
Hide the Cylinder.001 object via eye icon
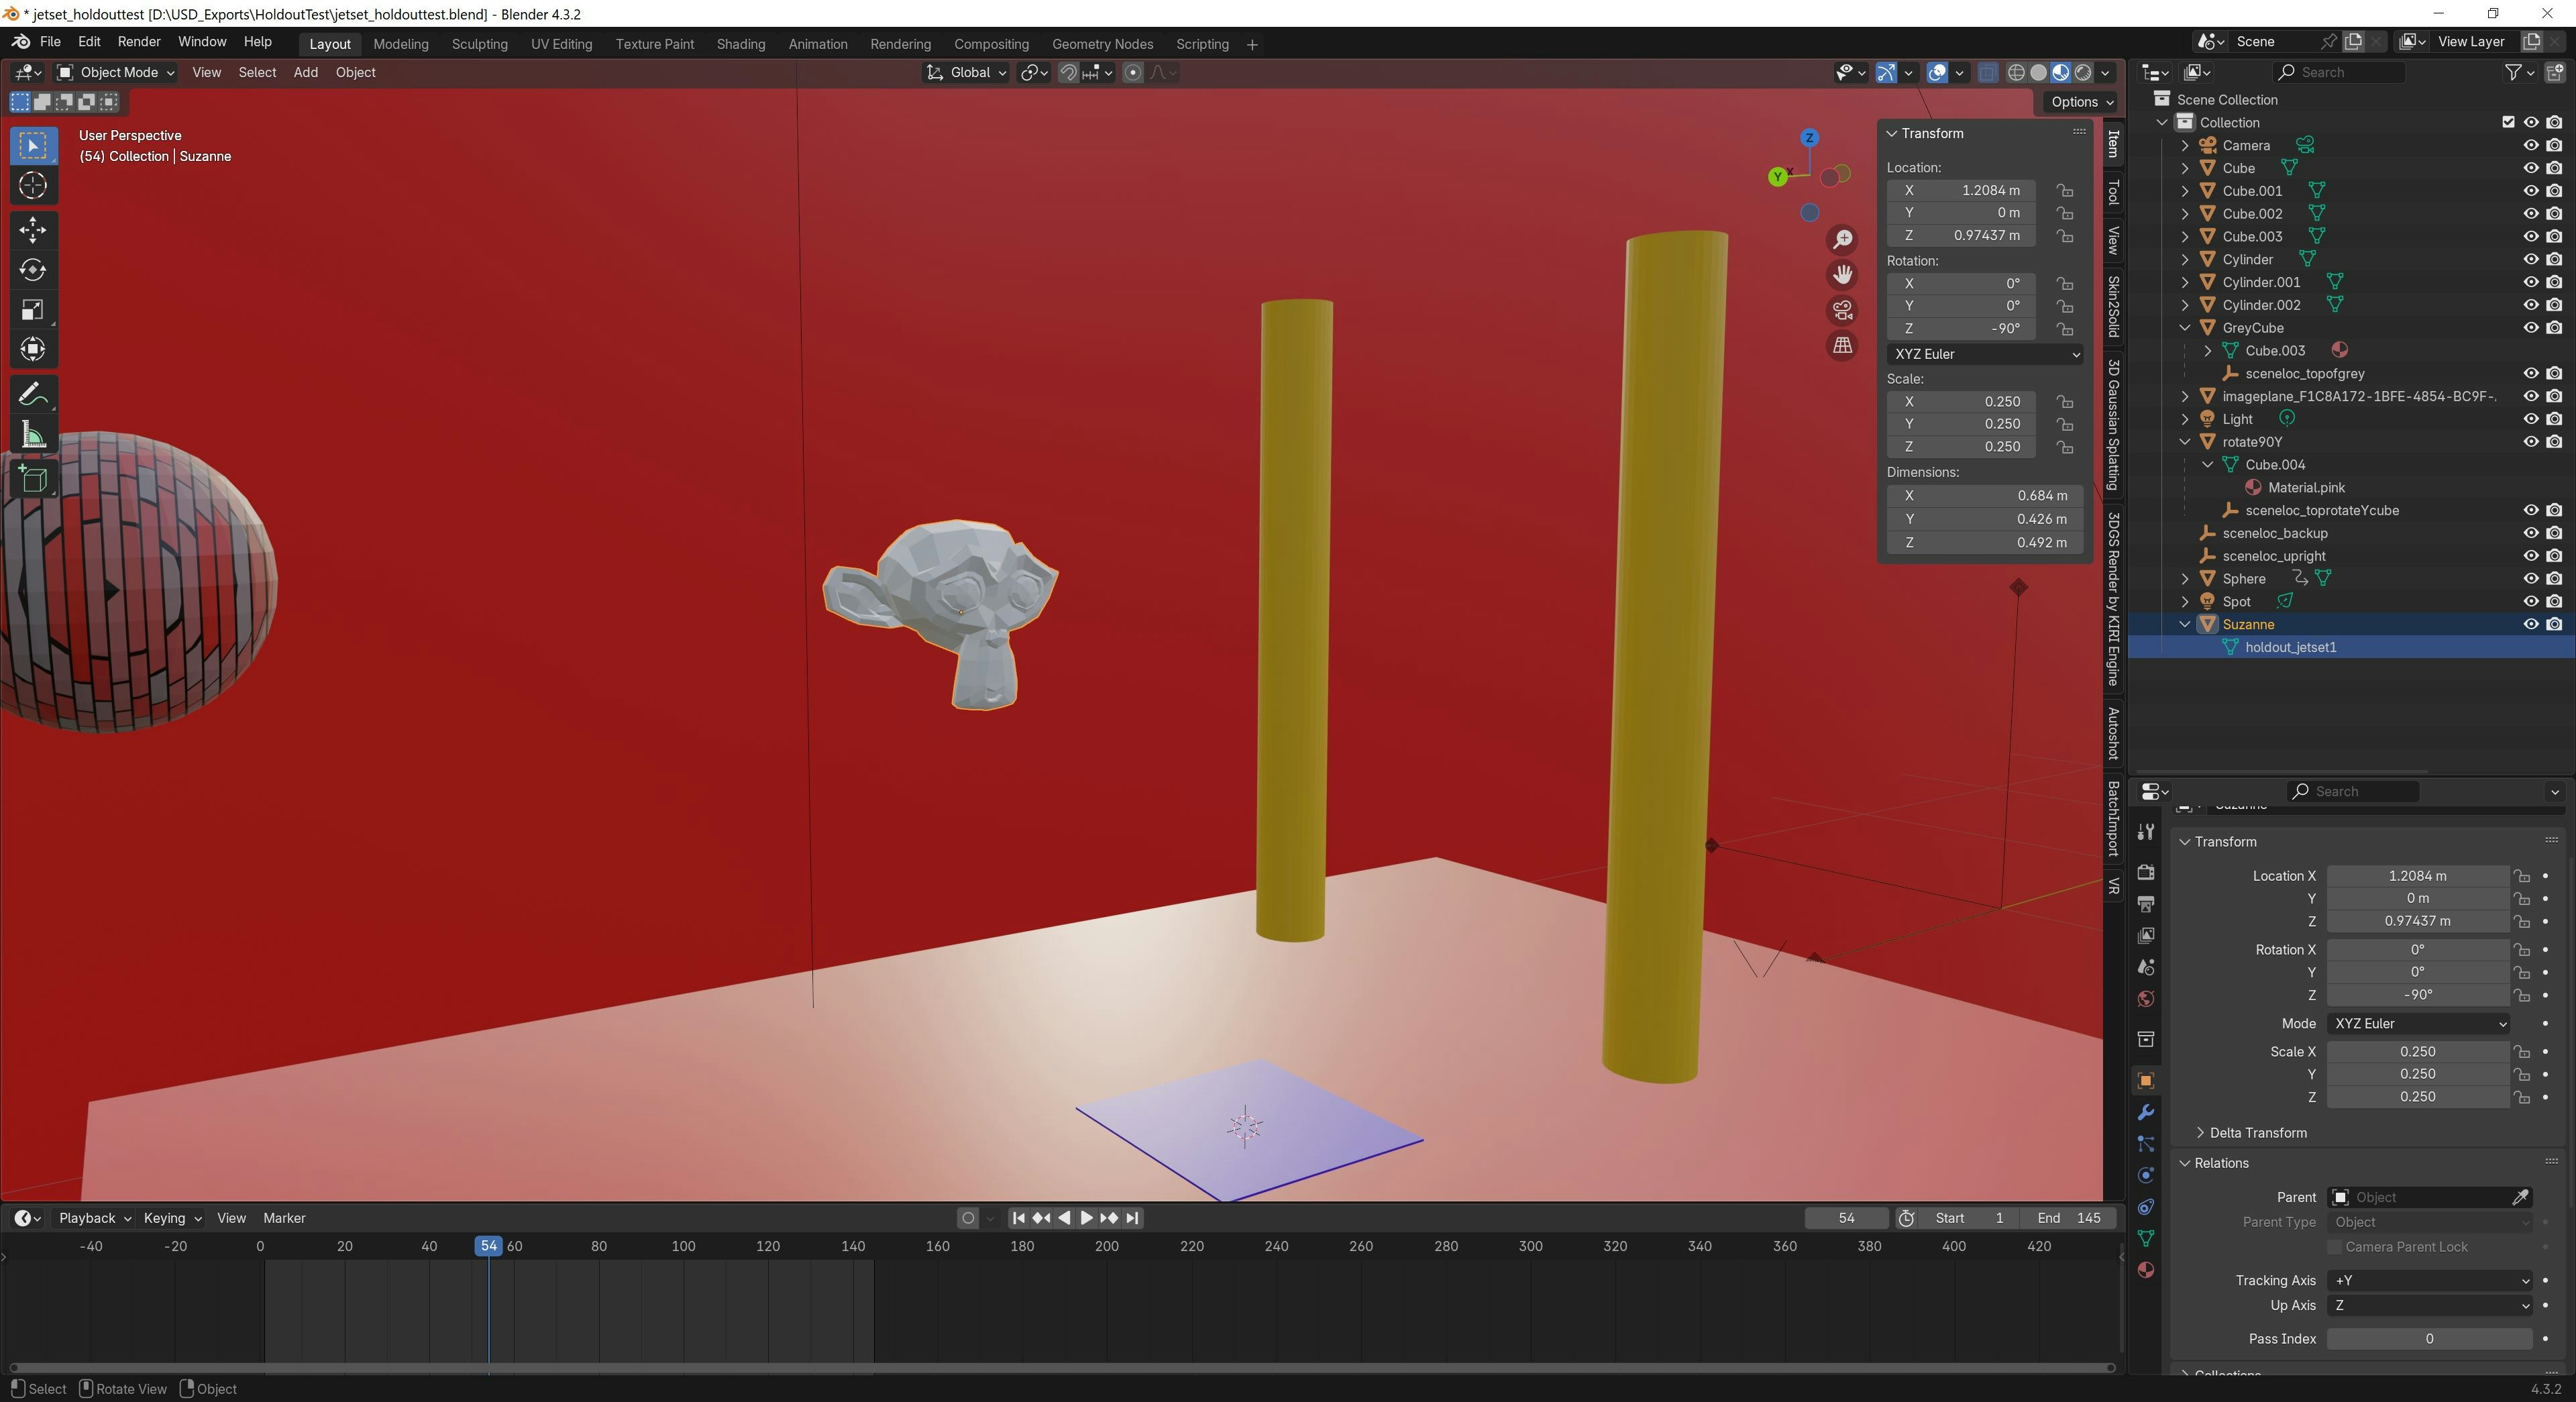(x=2530, y=282)
